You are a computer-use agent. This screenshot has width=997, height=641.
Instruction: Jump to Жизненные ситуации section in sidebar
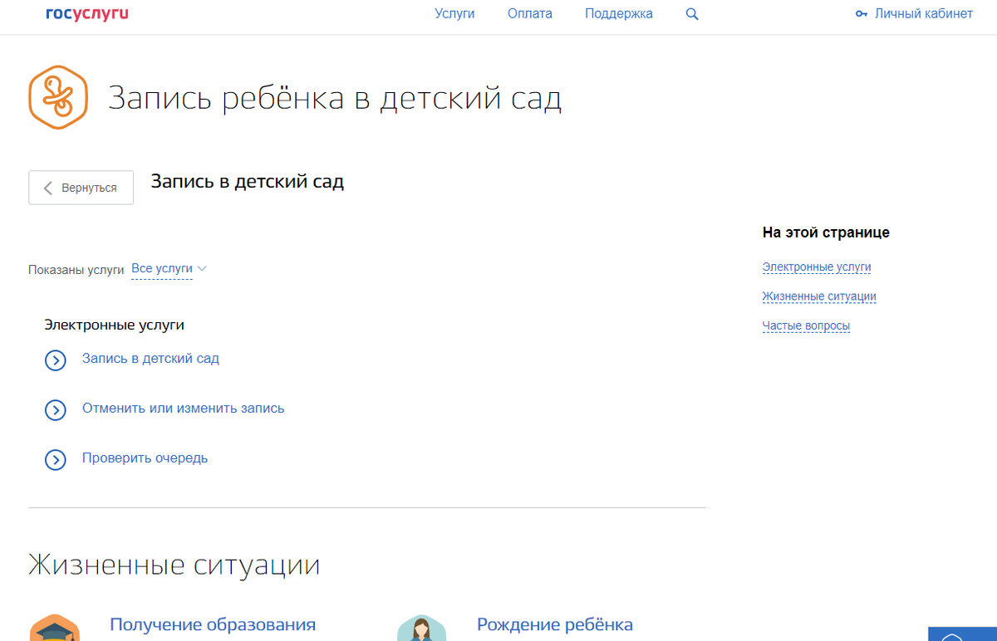(819, 296)
